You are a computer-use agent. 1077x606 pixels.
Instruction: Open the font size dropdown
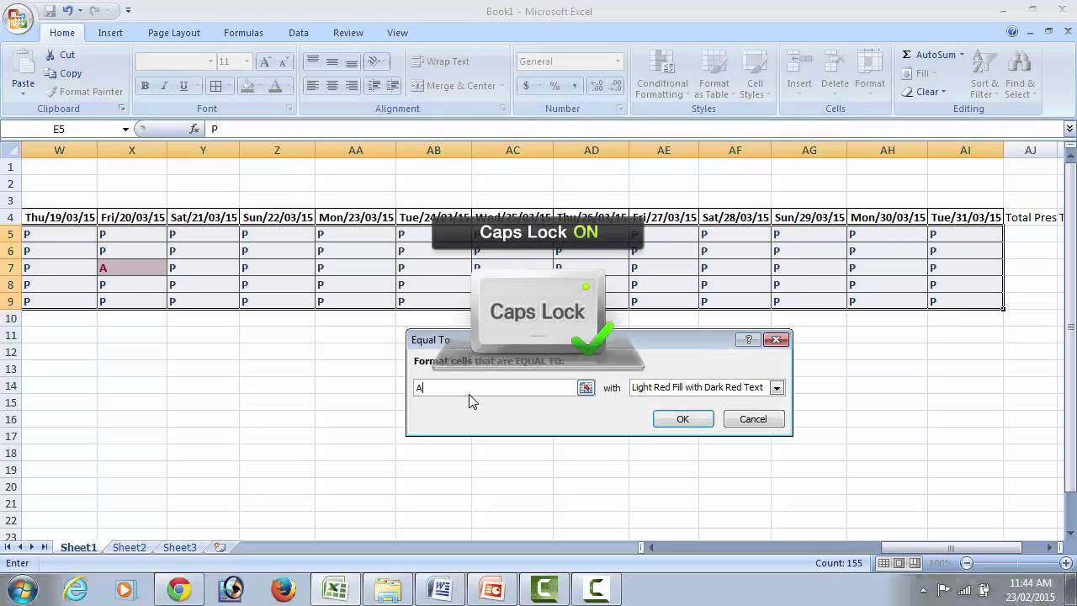pos(247,61)
